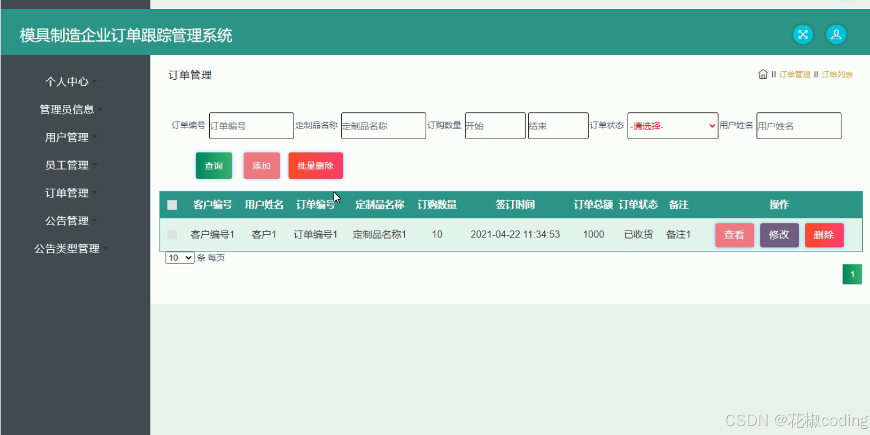Check the row checkbox for 客户编号1
This screenshot has height=435, width=870.
coord(172,235)
